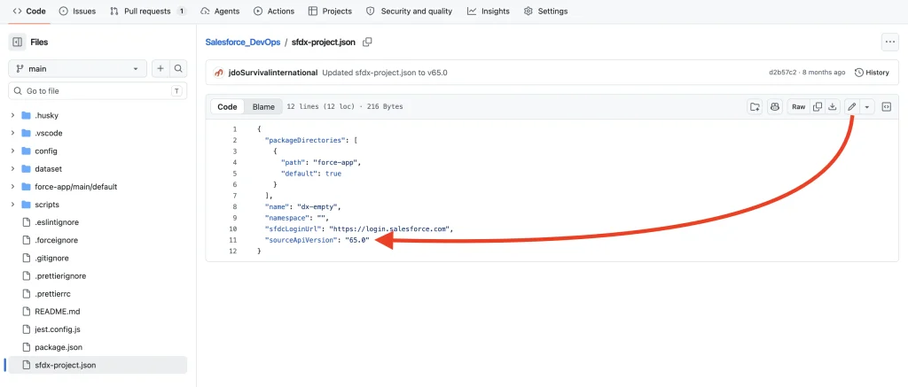Open .gitignore in file tree

[51, 258]
